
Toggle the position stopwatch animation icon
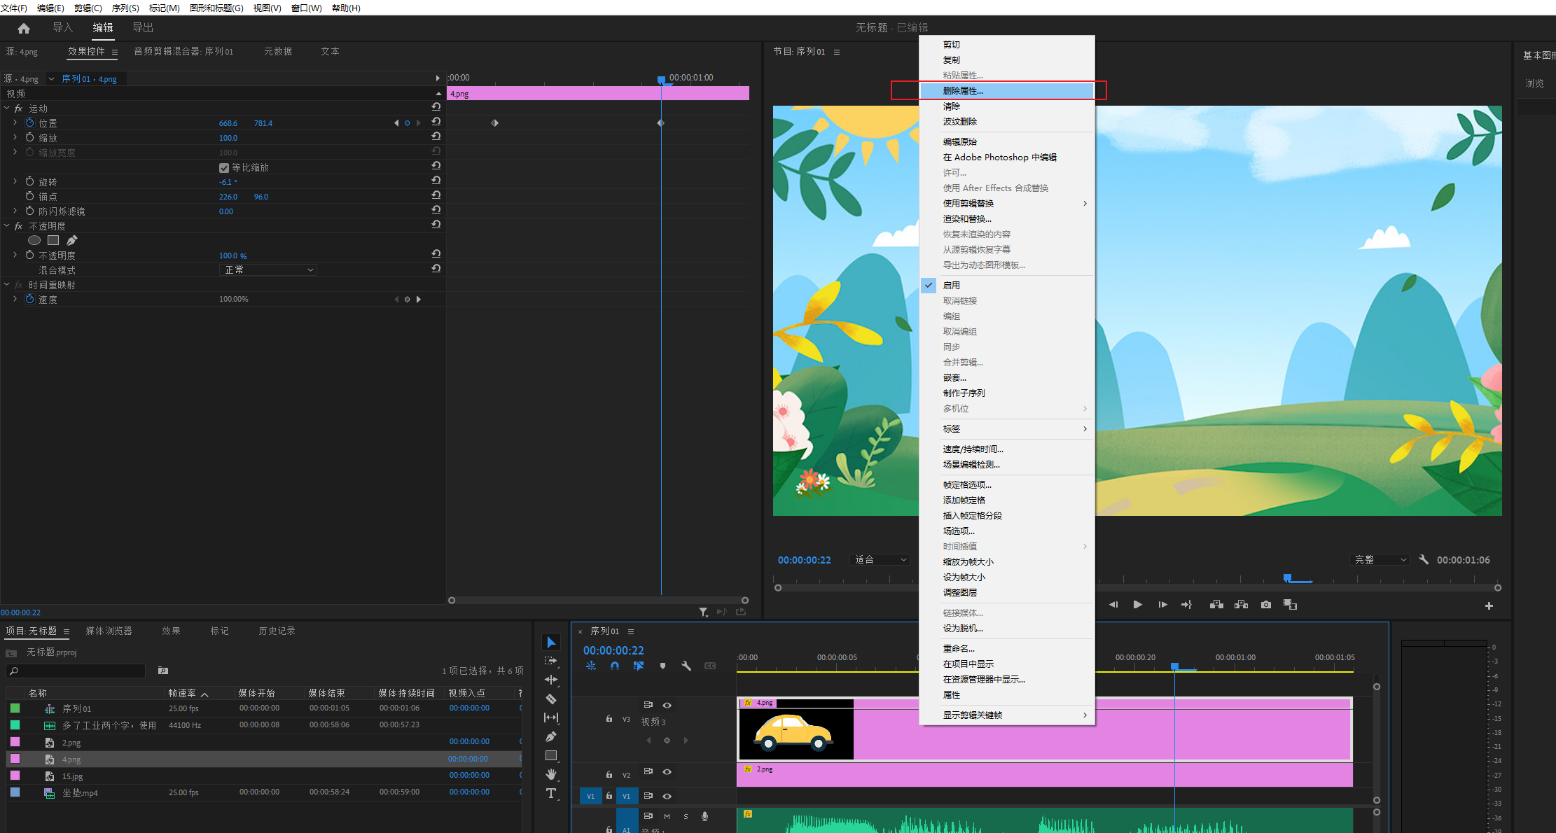pos(30,122)
